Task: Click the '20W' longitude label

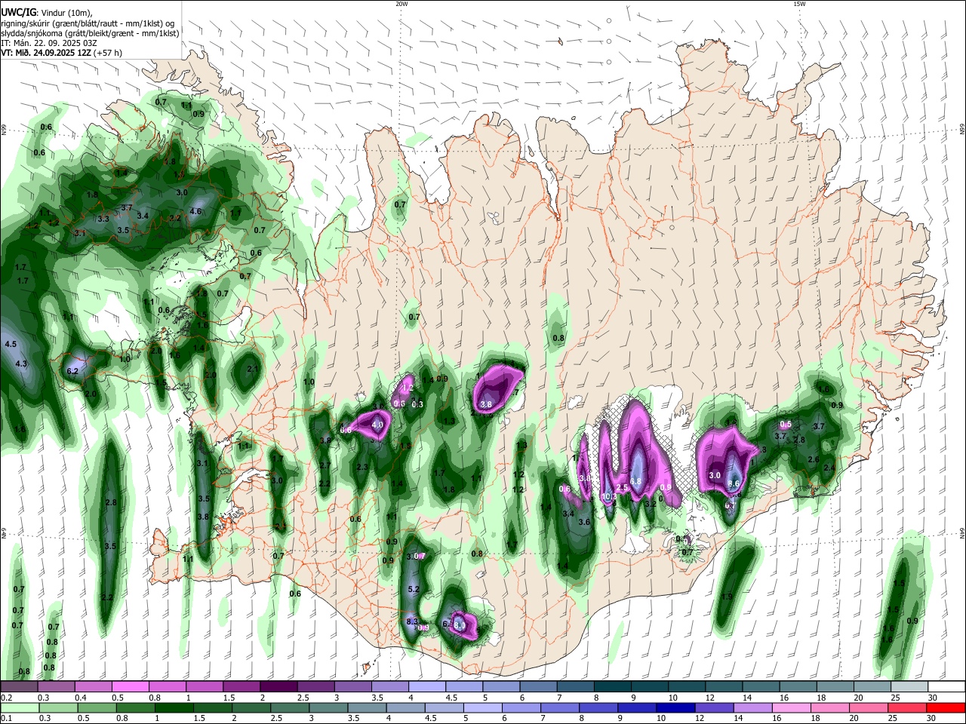Action: click(401, 4)
